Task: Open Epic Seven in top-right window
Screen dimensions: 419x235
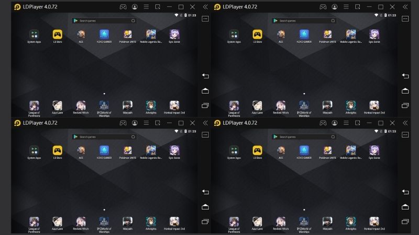Action: point(374,34)
